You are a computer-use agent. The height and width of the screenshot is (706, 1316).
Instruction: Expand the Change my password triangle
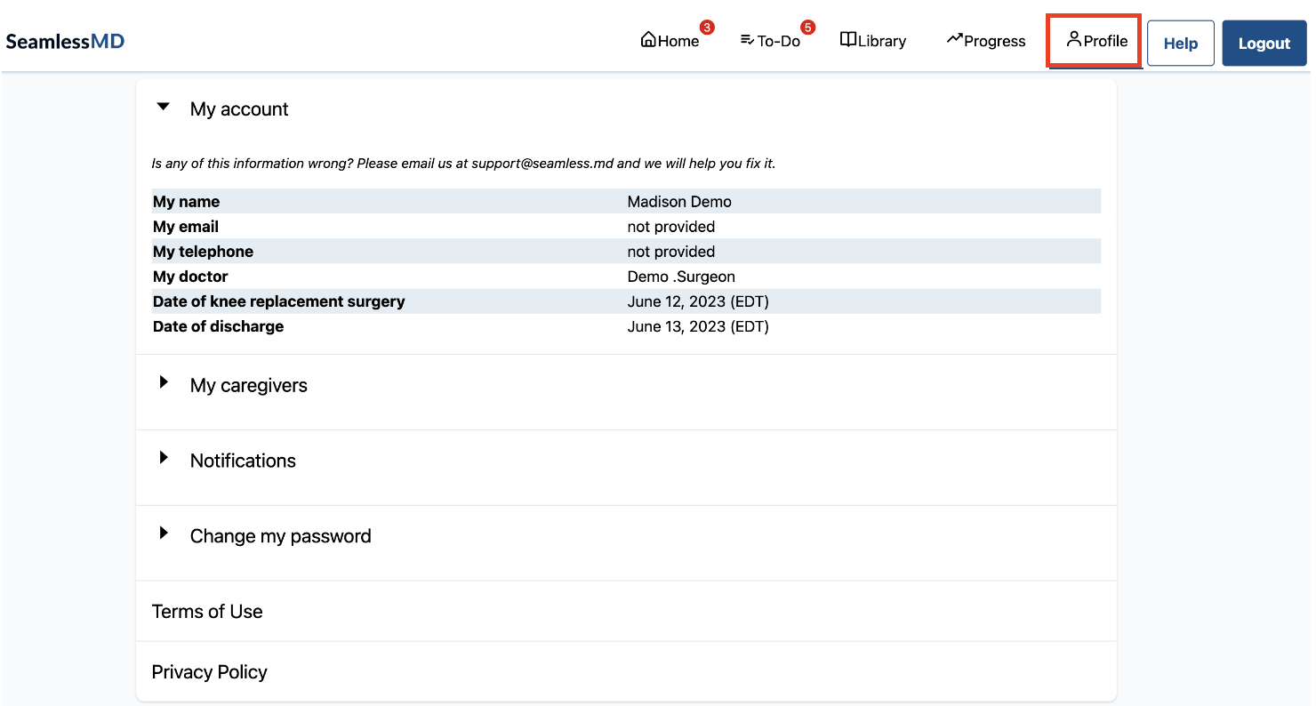point(164,534)
